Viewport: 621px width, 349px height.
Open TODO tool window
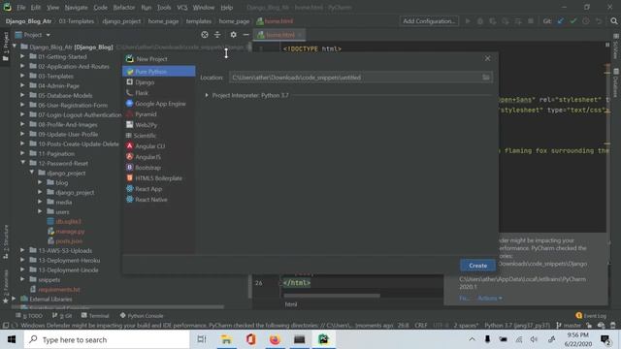[29, 315]
